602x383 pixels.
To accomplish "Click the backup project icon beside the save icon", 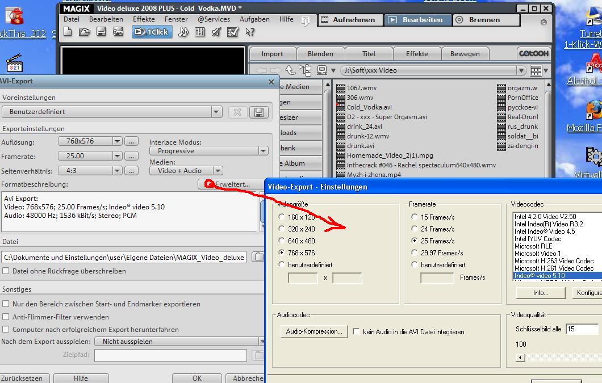I will click(x=118, y=32).
